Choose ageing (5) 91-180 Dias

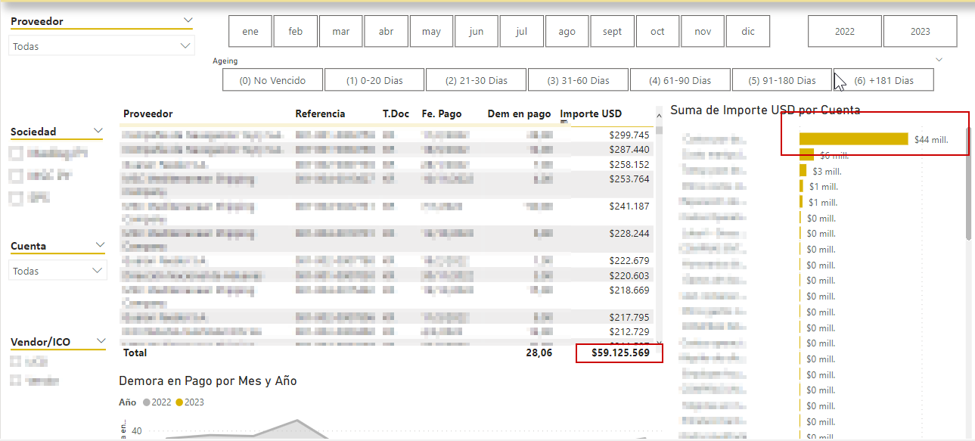pyautogui.click(x=781, y=79)
